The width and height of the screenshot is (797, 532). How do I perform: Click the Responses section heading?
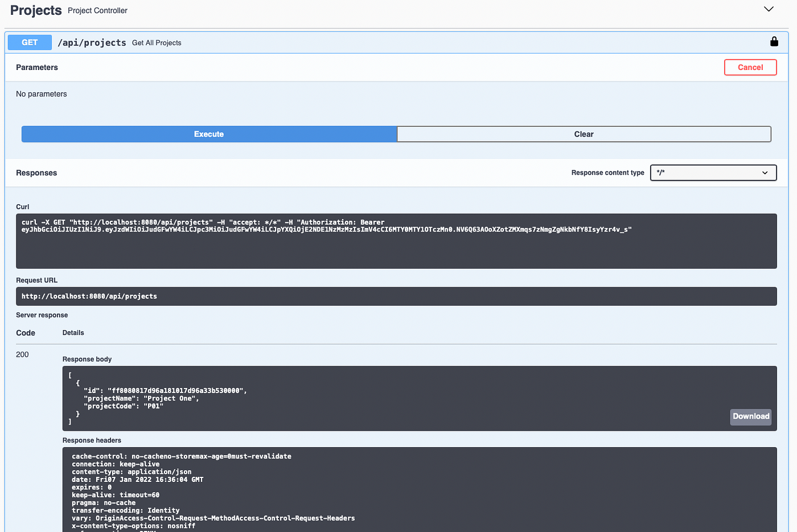point(36,172)
